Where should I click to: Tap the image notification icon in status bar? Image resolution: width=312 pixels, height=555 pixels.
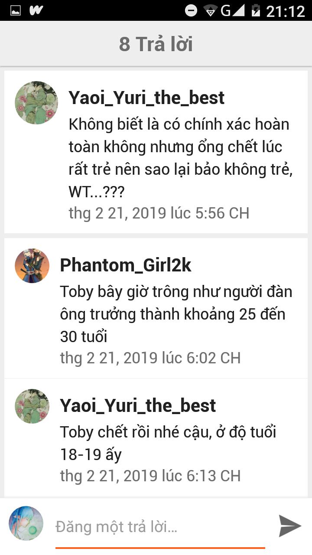[15, 10]
